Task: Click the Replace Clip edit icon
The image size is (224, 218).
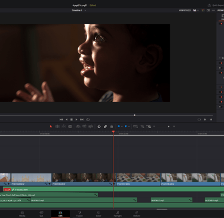Action: (91, 126)
